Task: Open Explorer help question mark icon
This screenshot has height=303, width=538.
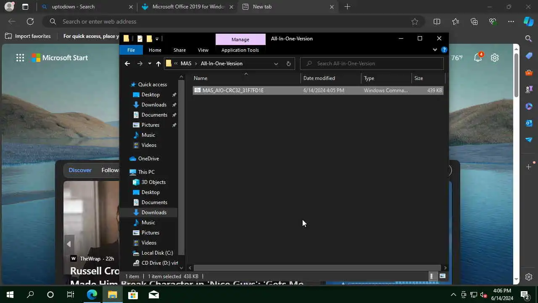Action: 444,50
